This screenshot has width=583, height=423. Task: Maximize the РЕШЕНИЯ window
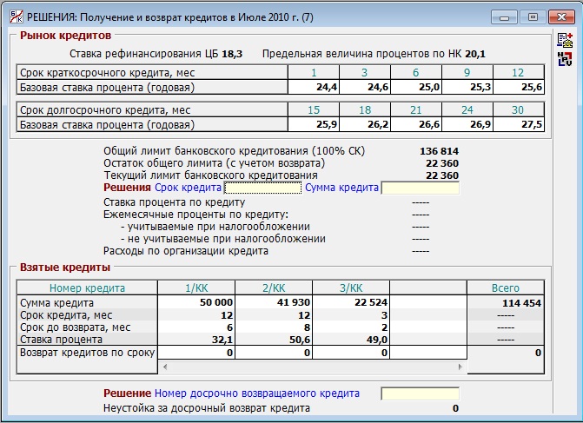coord(533,17)
